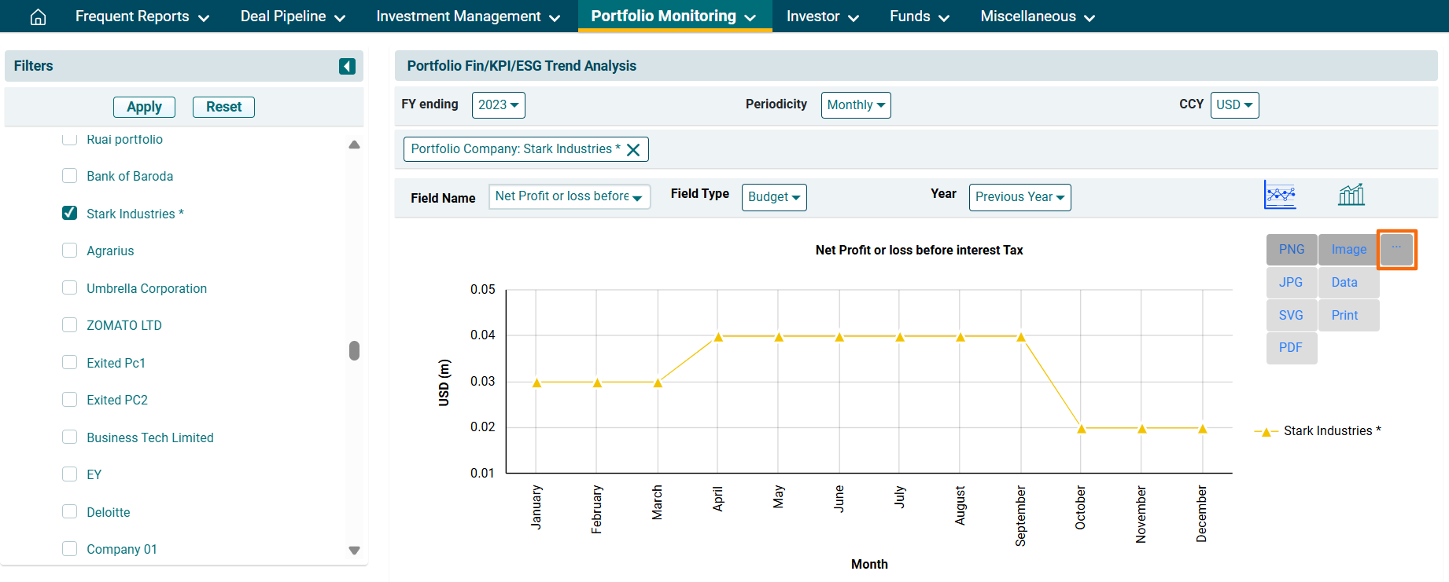Switch to bar chart view icon
Screen dimensions: 1449x582
coord(1351,195)
